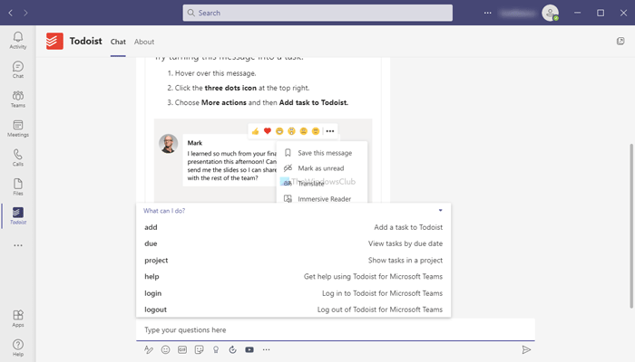The image size is (635, 362).
Task: Open Help from the sidebar
Action: (18, 348)
